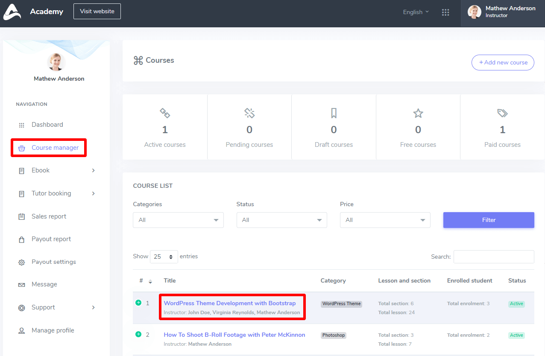Image resolution: width=545 pixels, height=356 pixels.
Task: Click the Payout settings gear icon
Action: 21,263
